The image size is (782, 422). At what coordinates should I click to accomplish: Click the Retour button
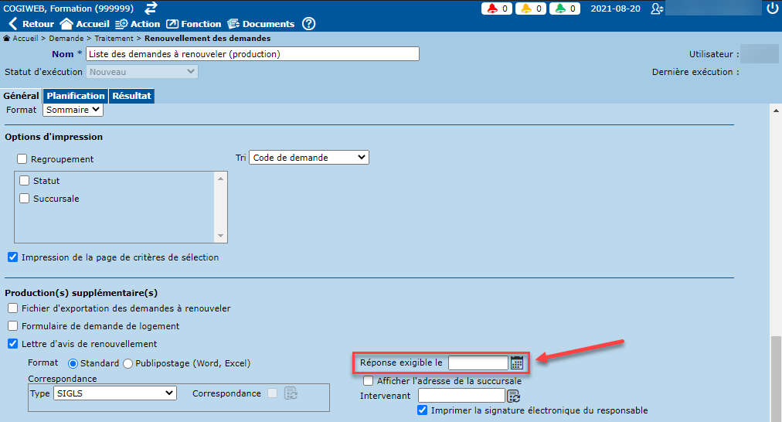click(31, 24)
